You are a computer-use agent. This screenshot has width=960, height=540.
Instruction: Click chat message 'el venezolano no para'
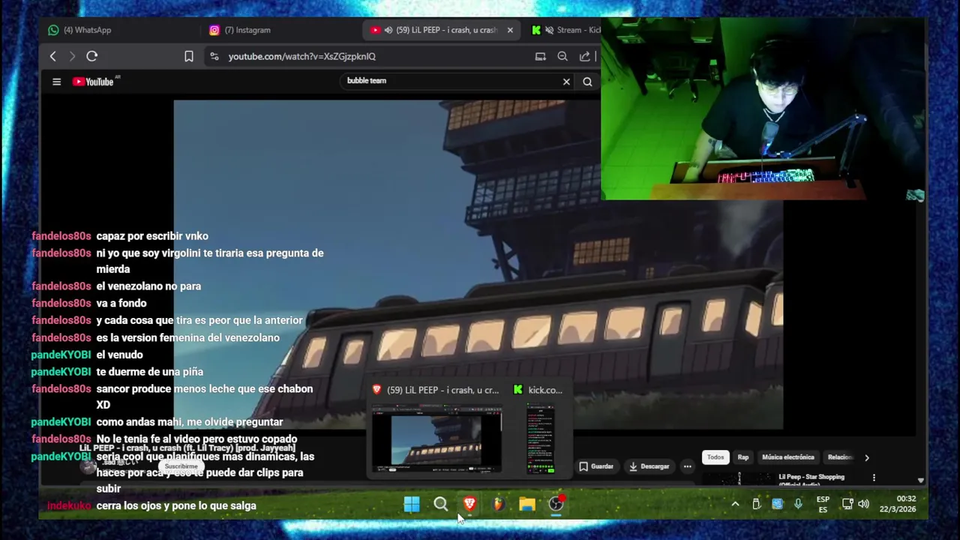[148, 286]
